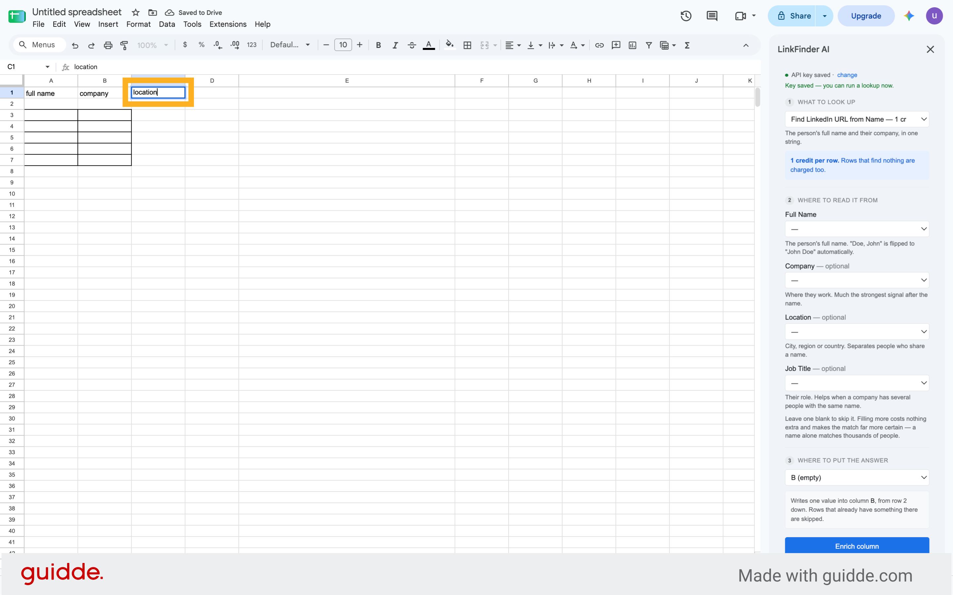Click the Undo icon in toolbar

pyautogui.click(x=75, y=45)
